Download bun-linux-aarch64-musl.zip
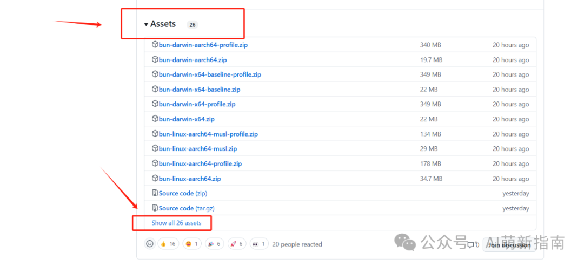This screenshot has width=584, height=266. coord(198,149)
